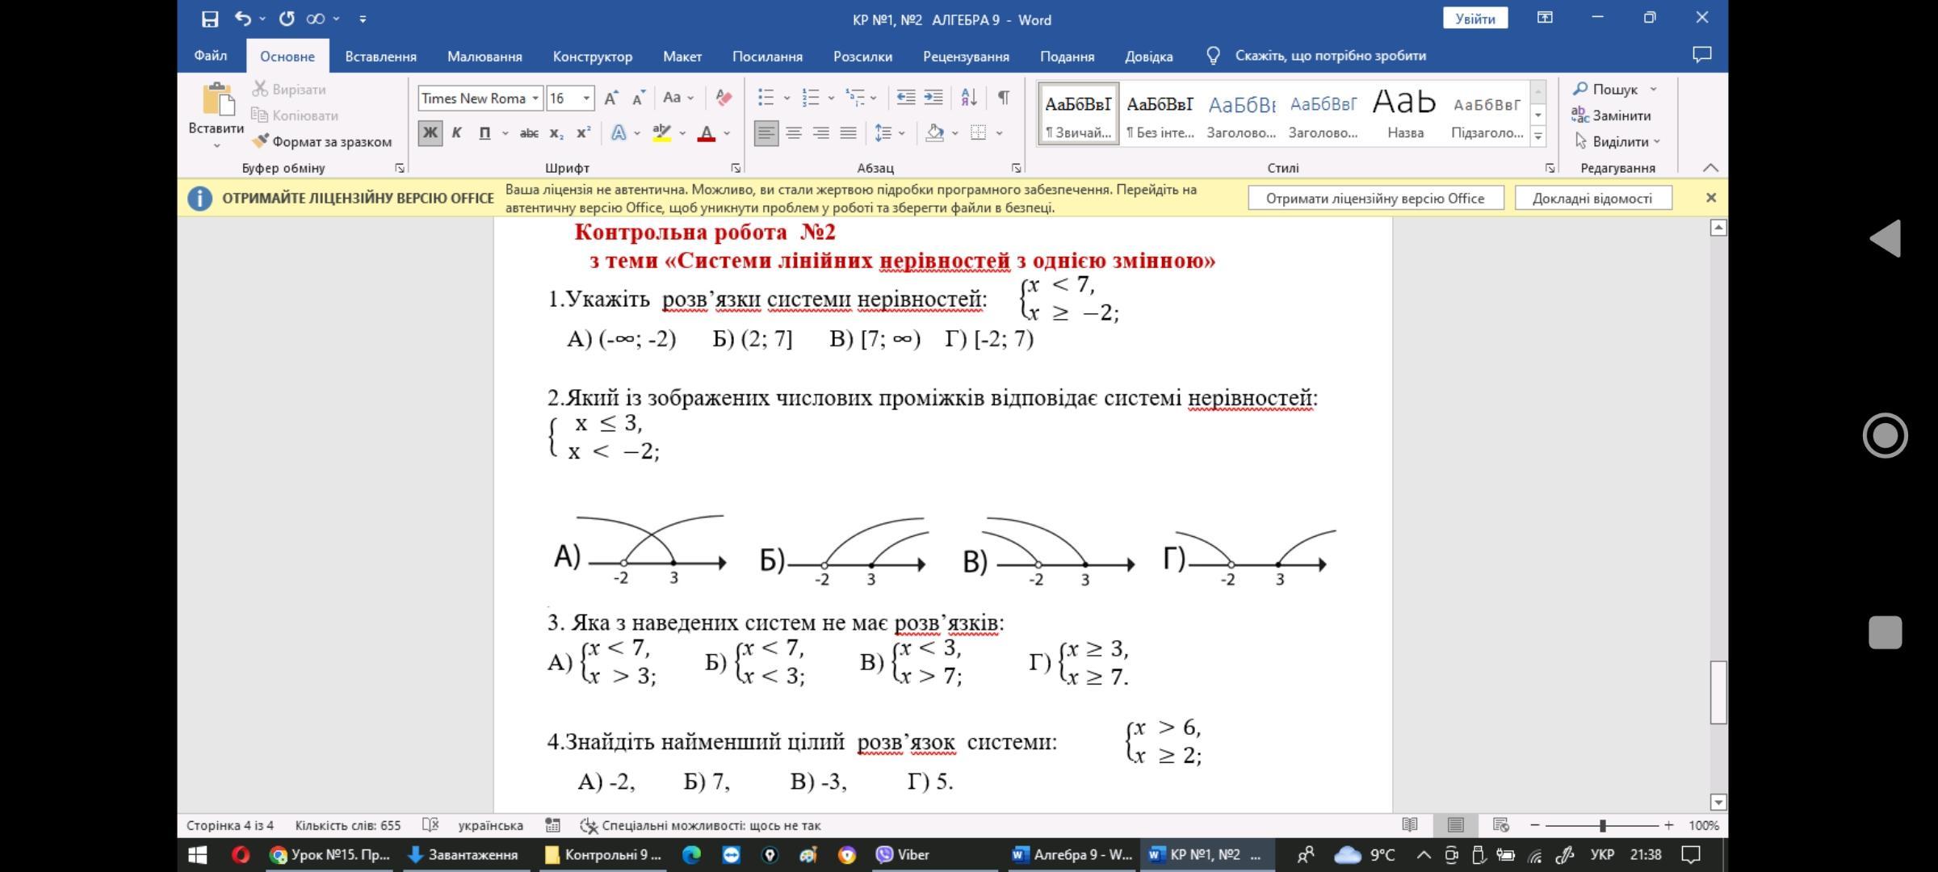Screen dimensions: 1938x872
Task: Click the Sort paragraphs icon
Action: pyautogui.click(x=968, y=98)
